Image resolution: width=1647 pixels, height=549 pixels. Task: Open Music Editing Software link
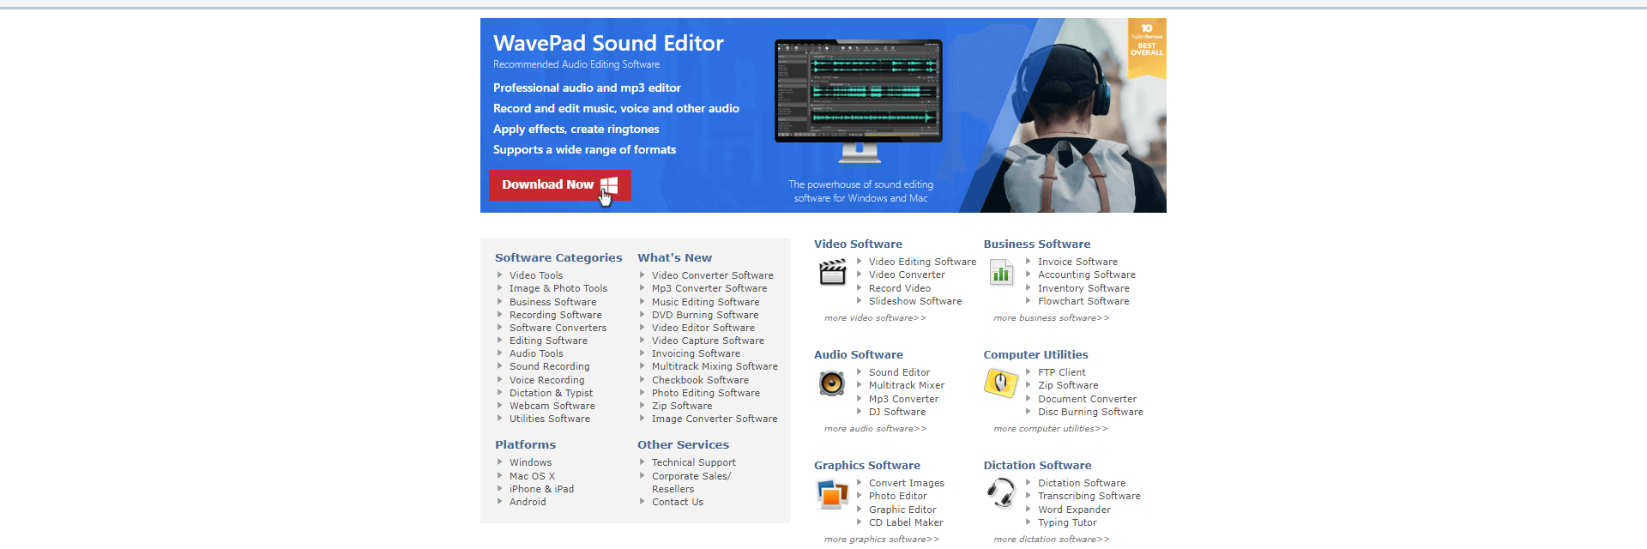(x=705, y=302)
